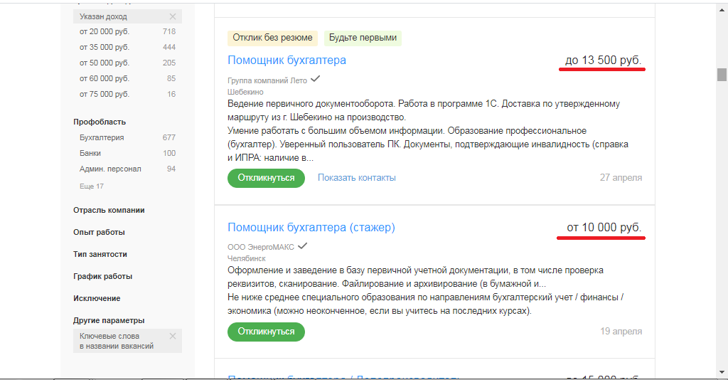Click 'Показать контакты' link
The width and height of the screenshot is (728, 380).
coord(356,178)
